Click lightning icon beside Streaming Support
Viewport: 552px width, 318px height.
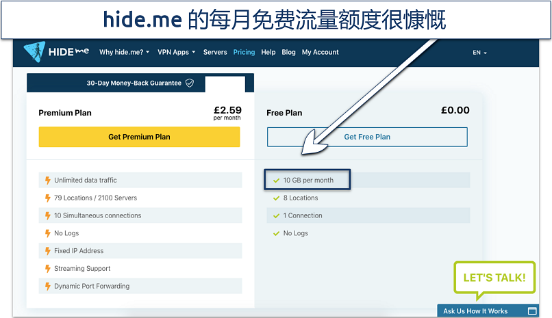(x=47, y=269)
